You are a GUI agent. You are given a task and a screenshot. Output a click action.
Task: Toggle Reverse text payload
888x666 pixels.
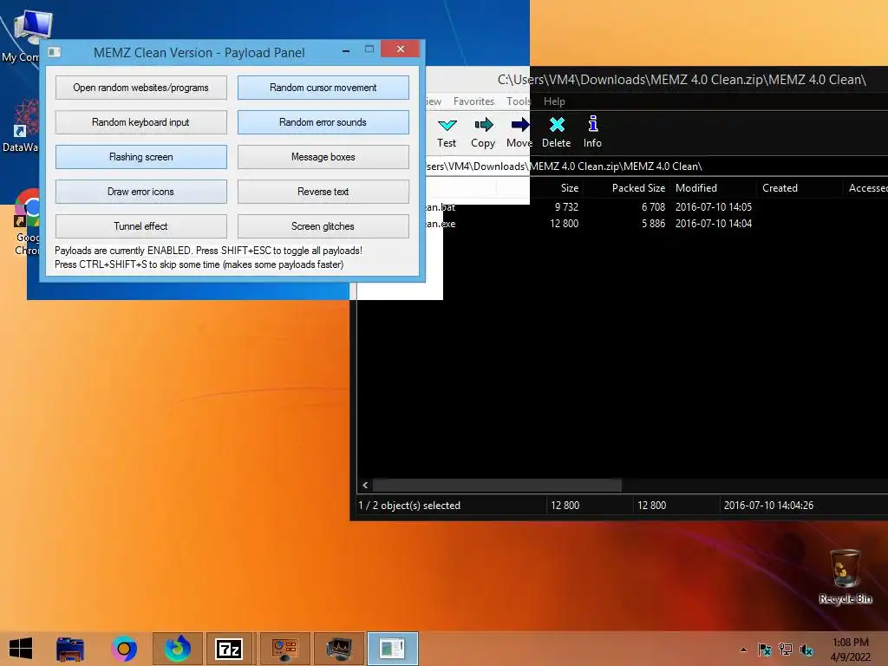[323, 192]
